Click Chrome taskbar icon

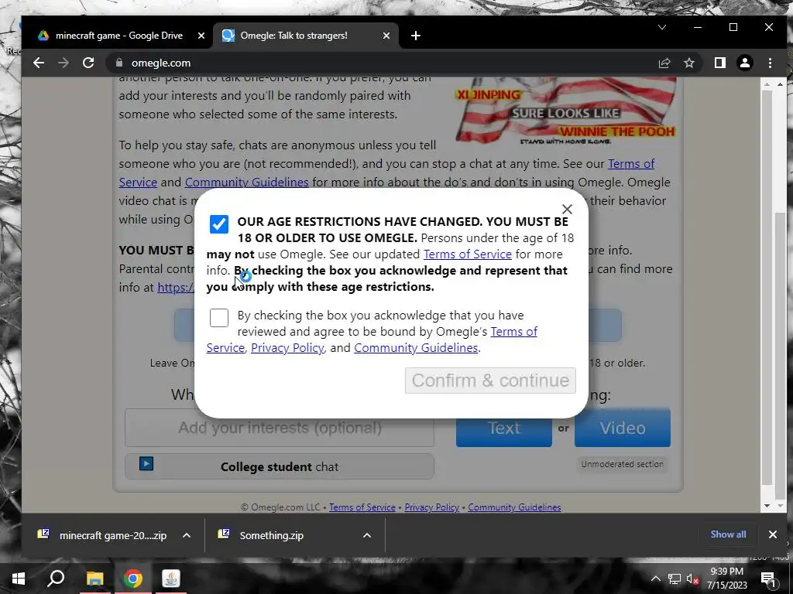point(132,579)
